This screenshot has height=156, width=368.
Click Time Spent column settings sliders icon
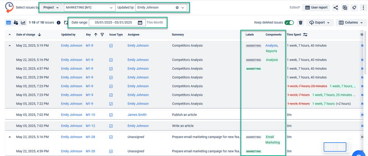[305, 35]
